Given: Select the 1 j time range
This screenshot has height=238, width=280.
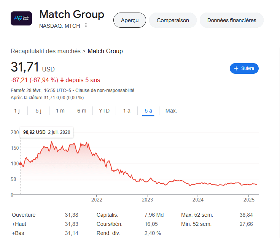Looking at the screenshot, I should 17,111.
